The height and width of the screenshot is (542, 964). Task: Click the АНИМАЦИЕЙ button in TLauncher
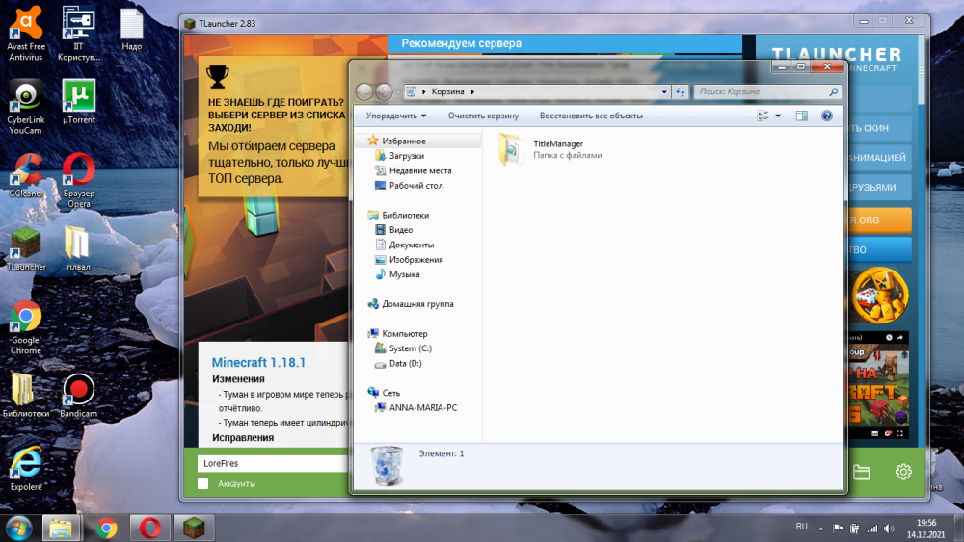pos(880,158)
